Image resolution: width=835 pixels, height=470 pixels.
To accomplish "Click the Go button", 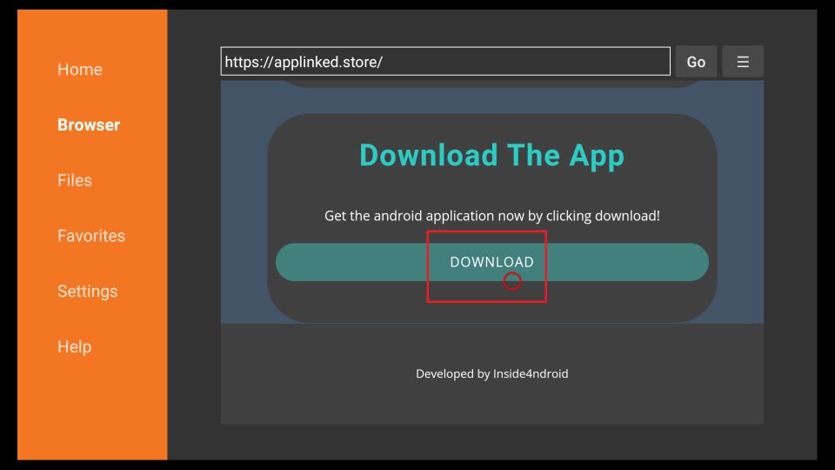I will coord(696,62).
